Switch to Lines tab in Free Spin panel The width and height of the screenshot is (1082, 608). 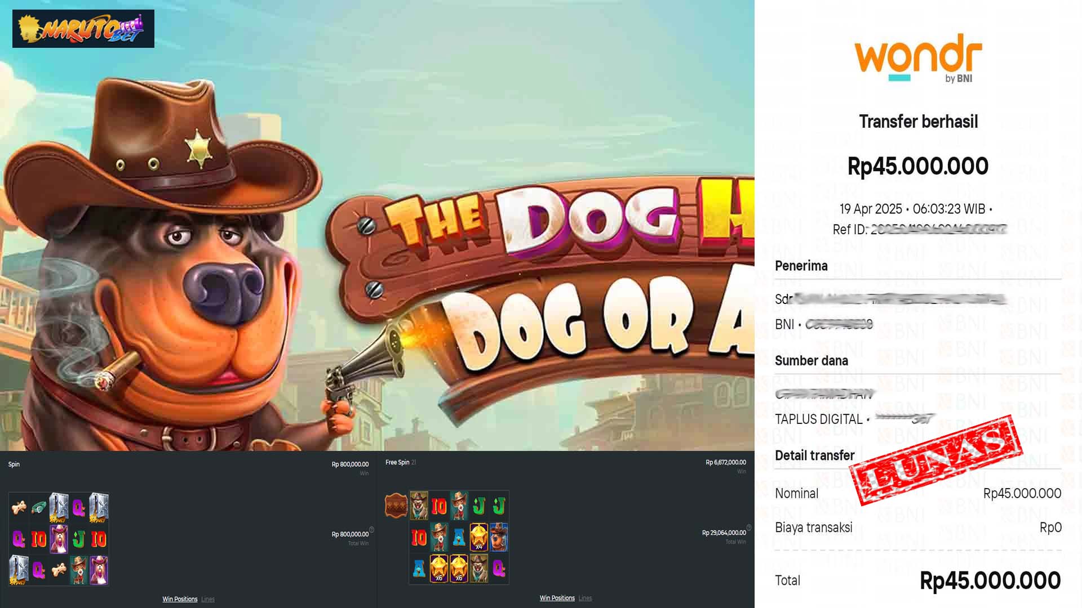[x=585, y=598]
